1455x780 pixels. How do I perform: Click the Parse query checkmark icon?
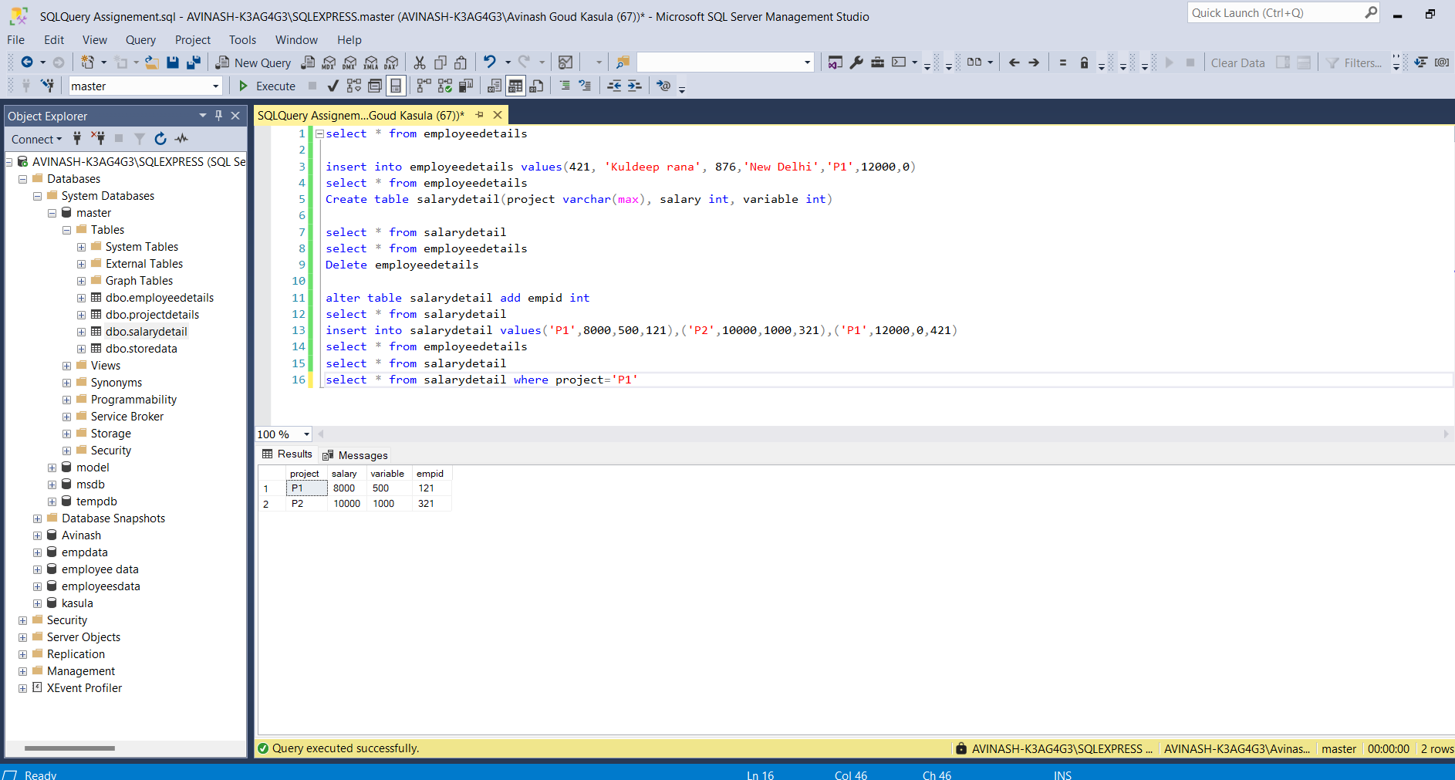[x=332, y=86]
